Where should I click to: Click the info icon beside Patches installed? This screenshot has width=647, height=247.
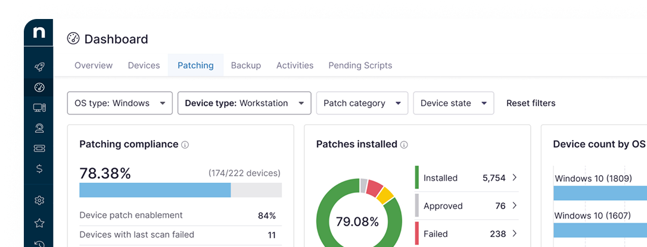click(405, 145)
